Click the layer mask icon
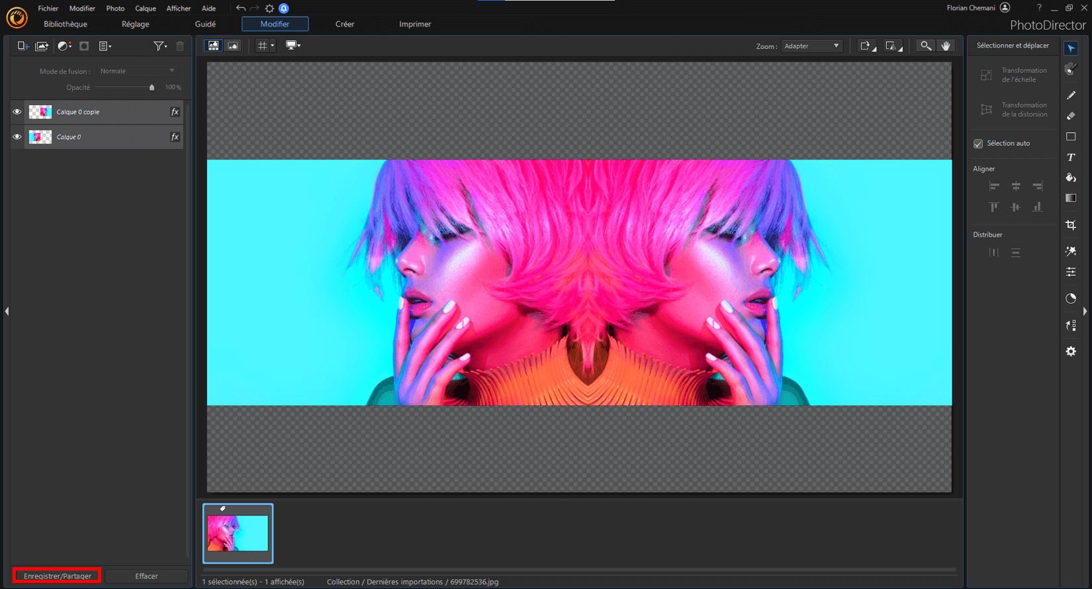The image size is (1092, 589). [84, 46]
